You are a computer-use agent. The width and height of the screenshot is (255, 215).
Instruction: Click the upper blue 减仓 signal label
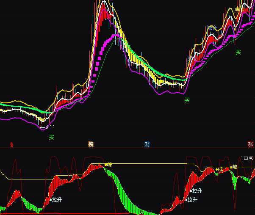click(212, 28)
